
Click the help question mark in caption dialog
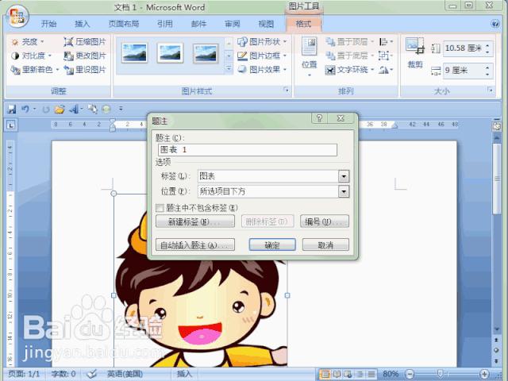pos(319,119)
